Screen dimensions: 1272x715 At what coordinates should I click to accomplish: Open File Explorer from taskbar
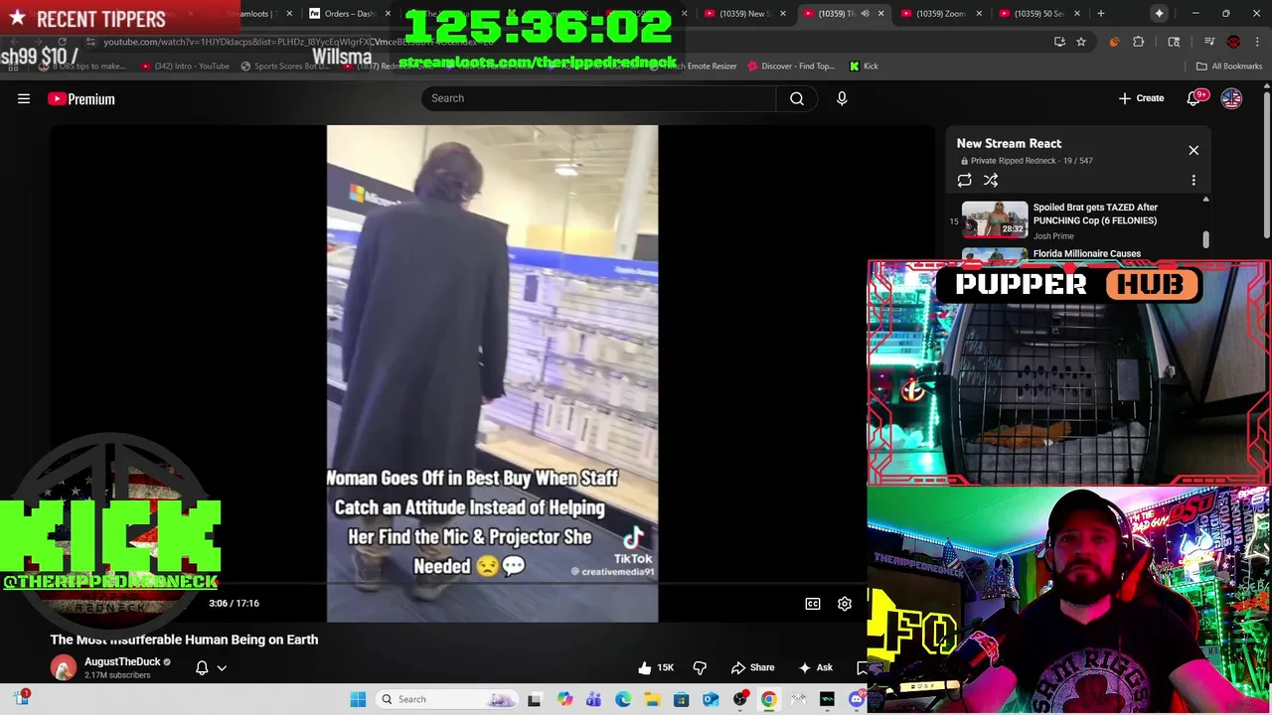(652, 699)
